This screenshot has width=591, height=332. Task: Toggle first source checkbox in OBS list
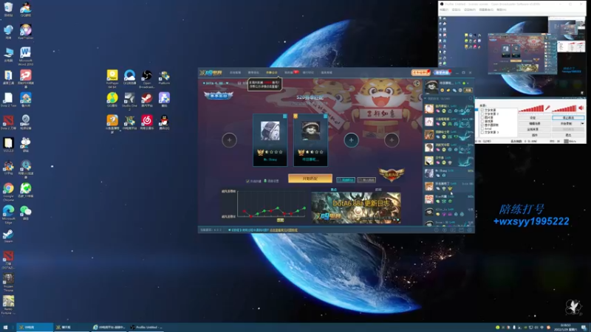(x=482, y=110)
